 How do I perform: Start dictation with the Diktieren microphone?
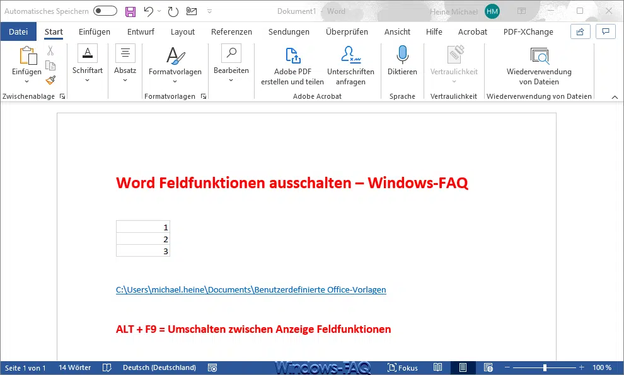402,62
